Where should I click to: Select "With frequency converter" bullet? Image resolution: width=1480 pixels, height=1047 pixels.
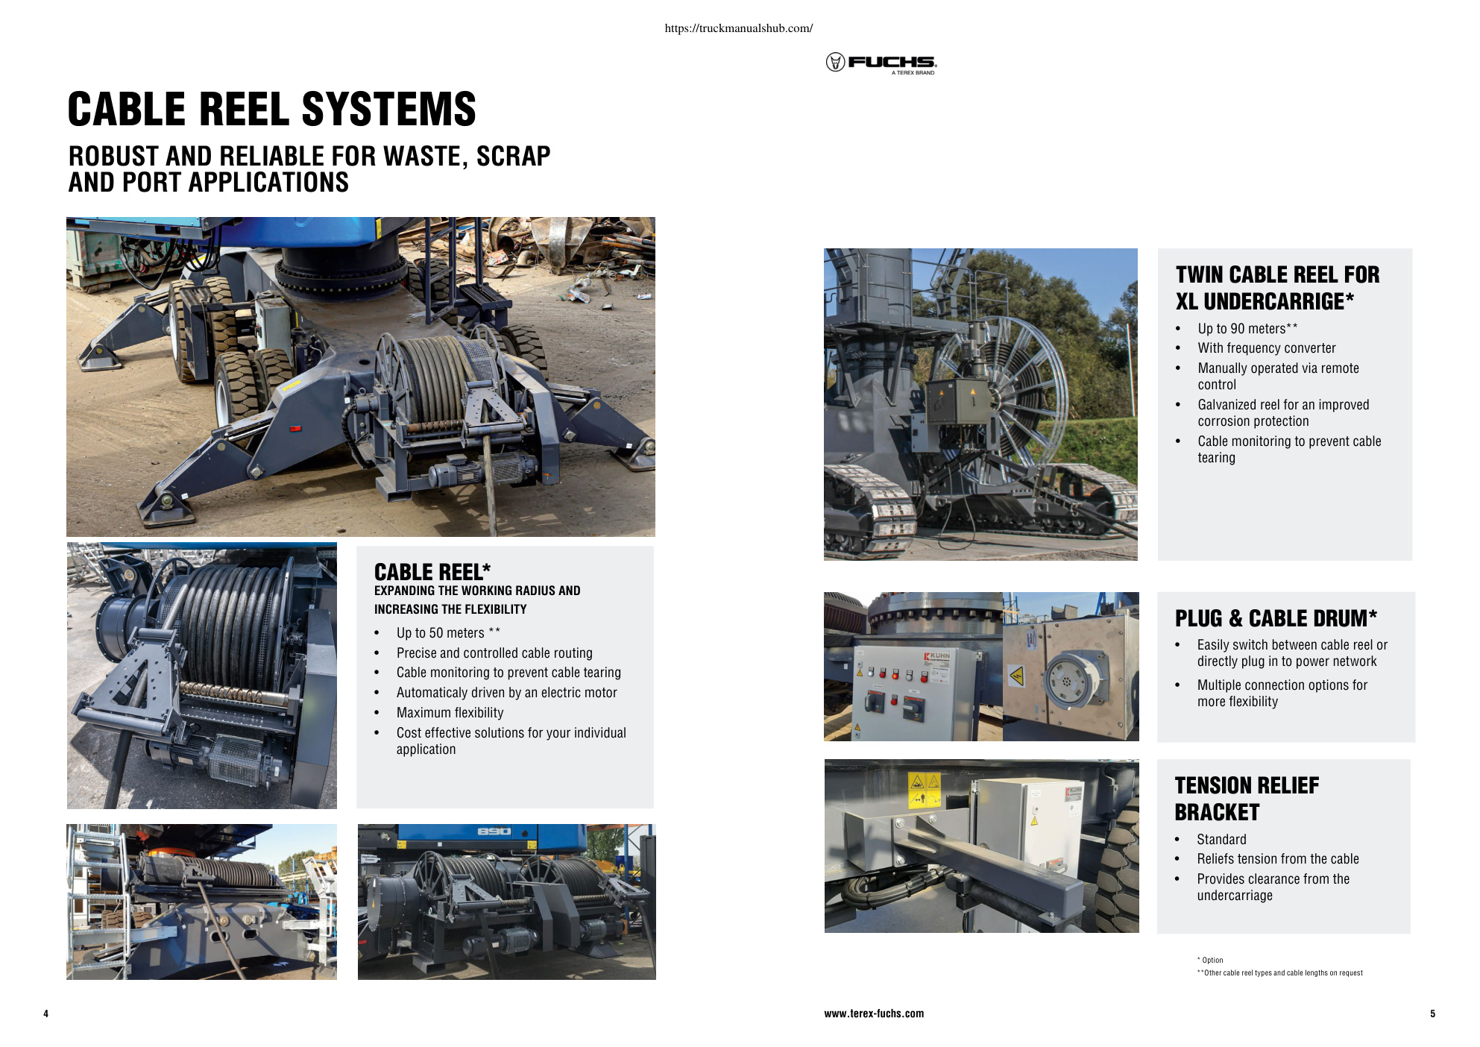click(x=1267, y=348)
